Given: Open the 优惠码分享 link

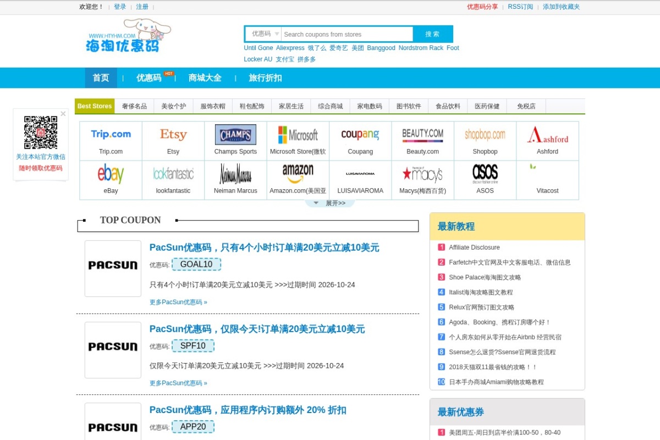Looking at the screenshot, I should [x=482, y=7].
